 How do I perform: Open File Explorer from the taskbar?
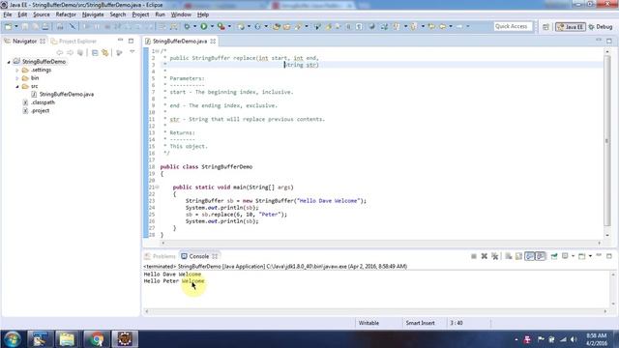(67, 339)
